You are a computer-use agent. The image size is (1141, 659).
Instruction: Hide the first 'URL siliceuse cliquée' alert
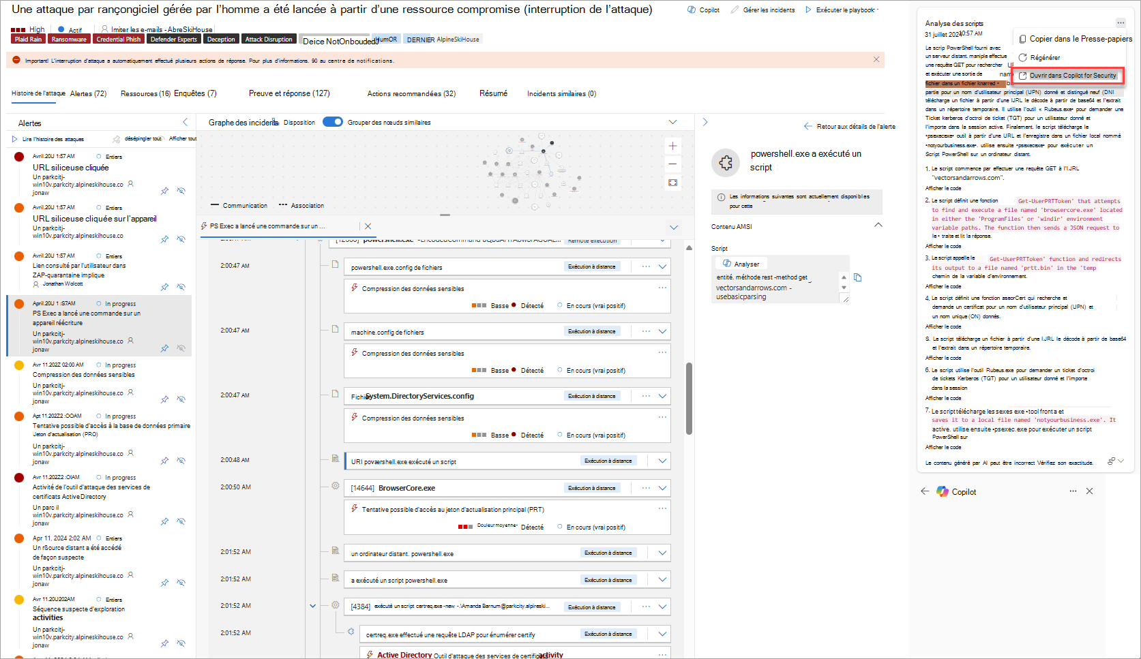click(x=181, y=191)
